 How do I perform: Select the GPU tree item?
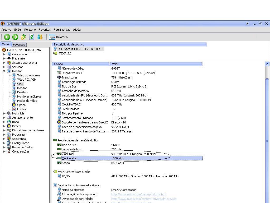point(20,84)
